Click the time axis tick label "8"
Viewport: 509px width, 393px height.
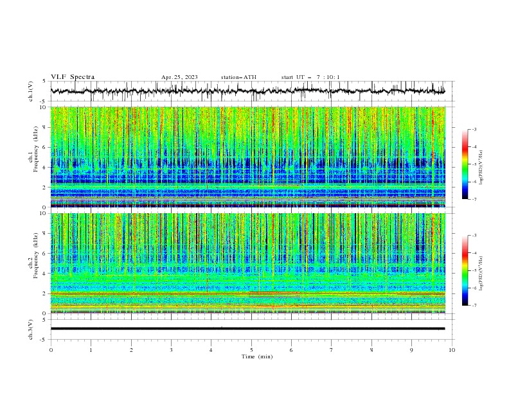371,350
